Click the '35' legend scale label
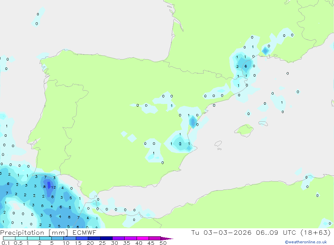 pyautogui.click(x=127, y=243)
